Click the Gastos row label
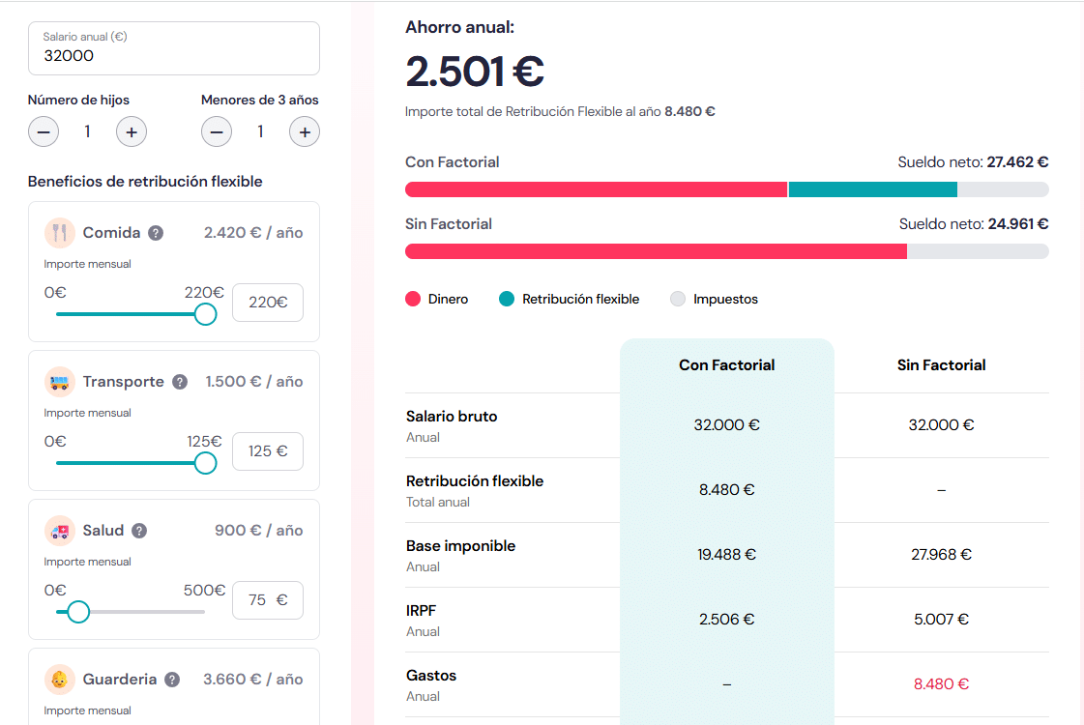The height and width of the screenshot is (725, 1084). point(431,676)
